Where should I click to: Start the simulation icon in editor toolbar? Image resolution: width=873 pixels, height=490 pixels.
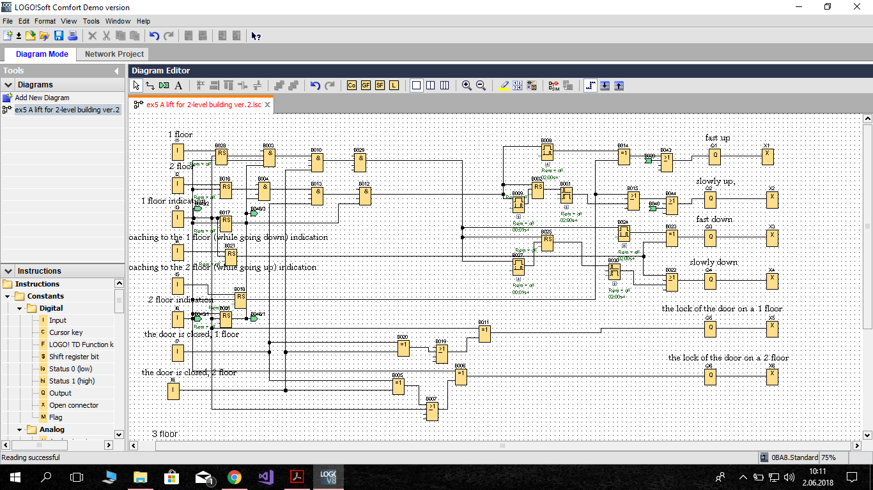click(554, 85)
